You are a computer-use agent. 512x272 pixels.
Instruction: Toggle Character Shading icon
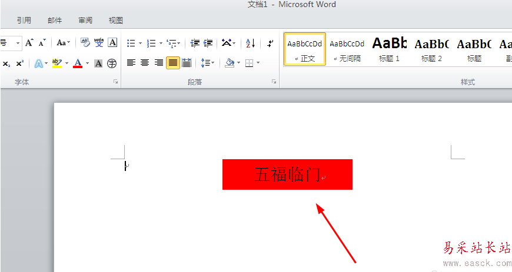coord(98,63)
